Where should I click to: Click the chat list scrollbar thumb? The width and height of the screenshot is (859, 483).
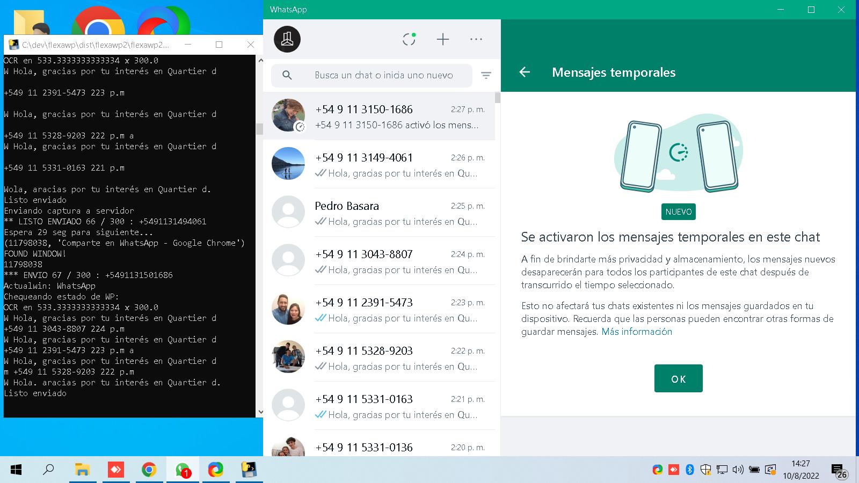[x=498, y=98]
